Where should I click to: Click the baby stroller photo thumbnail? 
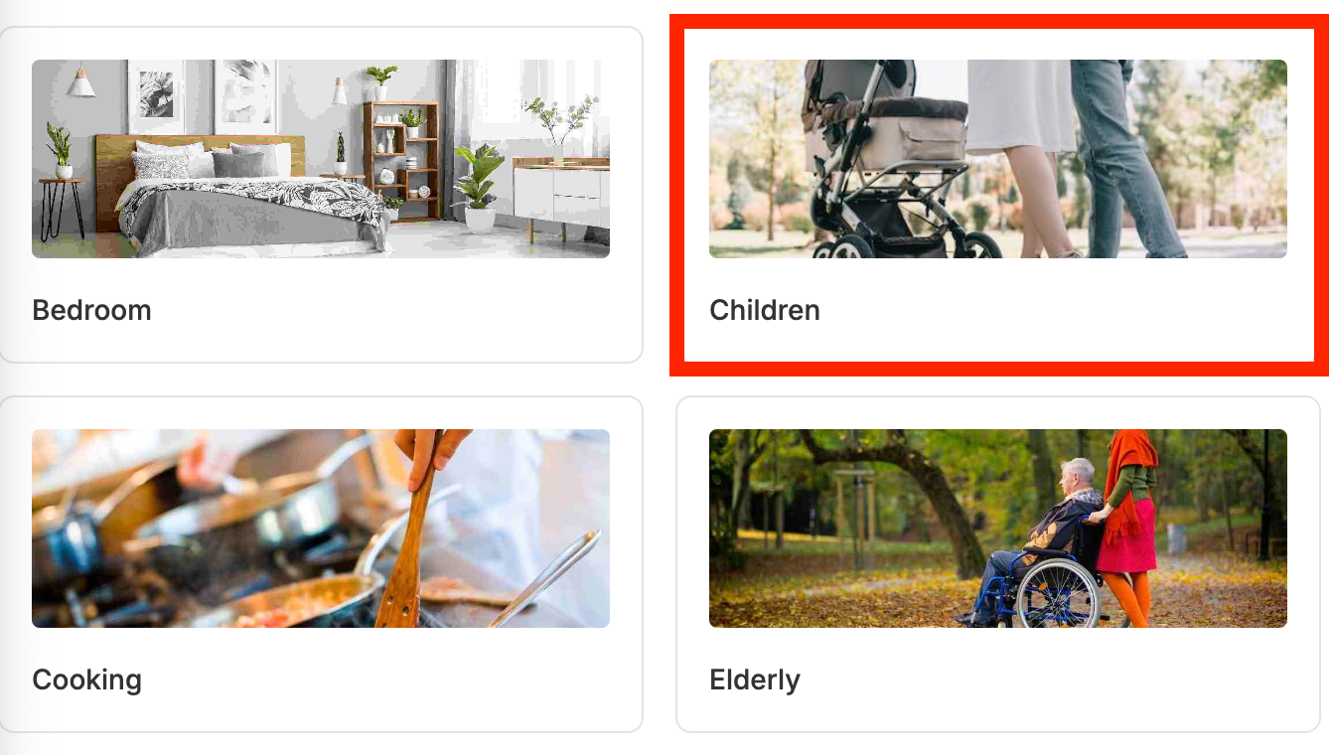click(998, 159)
